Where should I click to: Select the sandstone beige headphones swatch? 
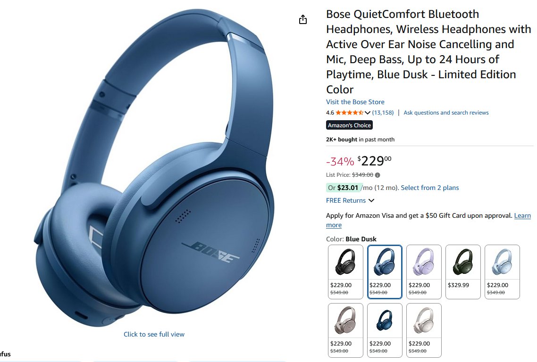coord(345,330)
